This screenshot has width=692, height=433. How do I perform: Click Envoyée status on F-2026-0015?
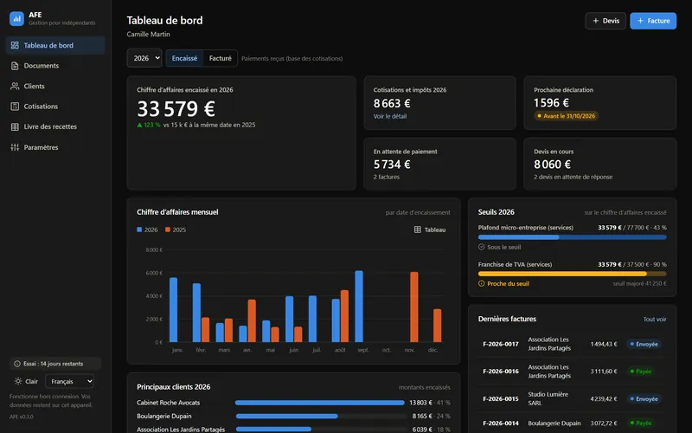click(x=644, y=399)
